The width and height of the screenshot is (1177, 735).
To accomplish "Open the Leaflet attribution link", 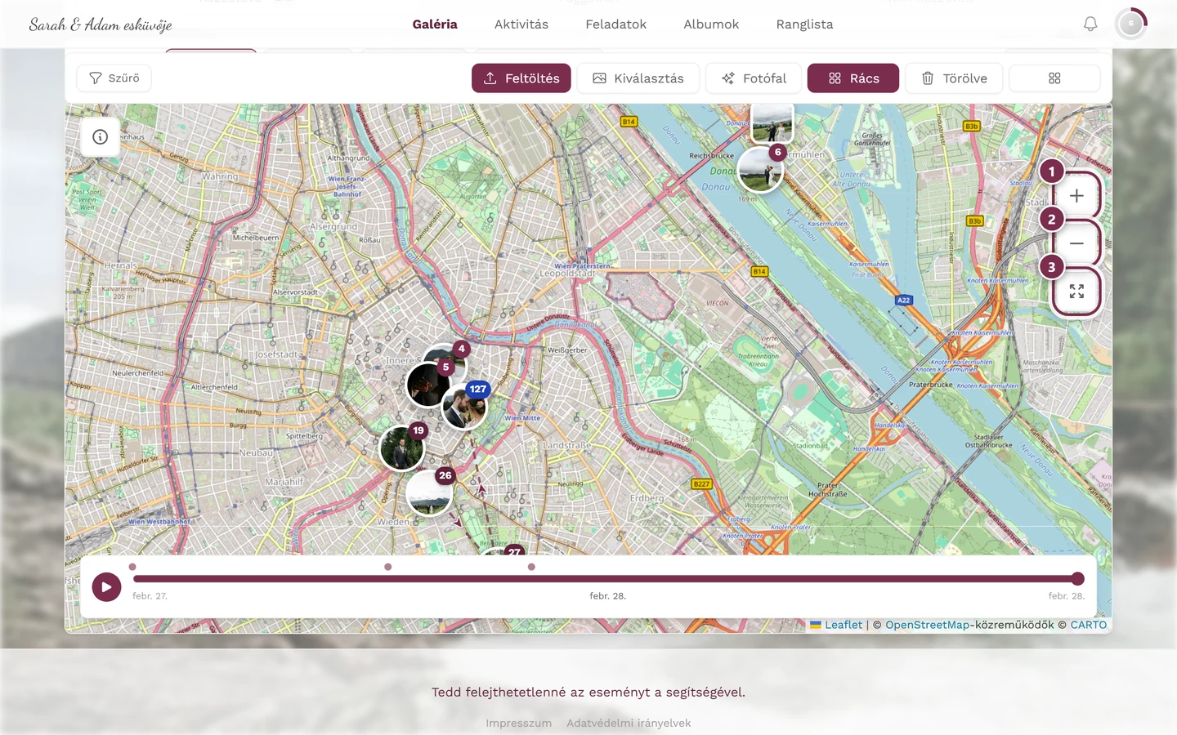I will click(836, 625).
